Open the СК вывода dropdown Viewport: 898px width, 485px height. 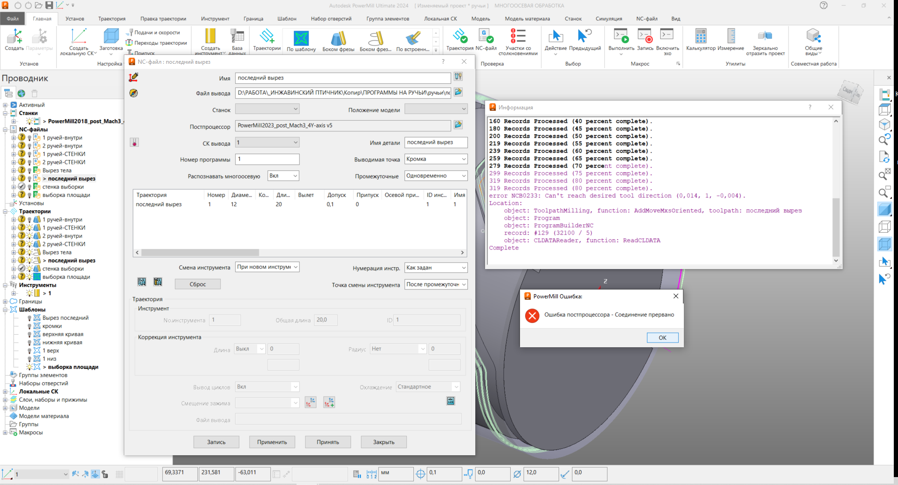click(x=267, y=142)
